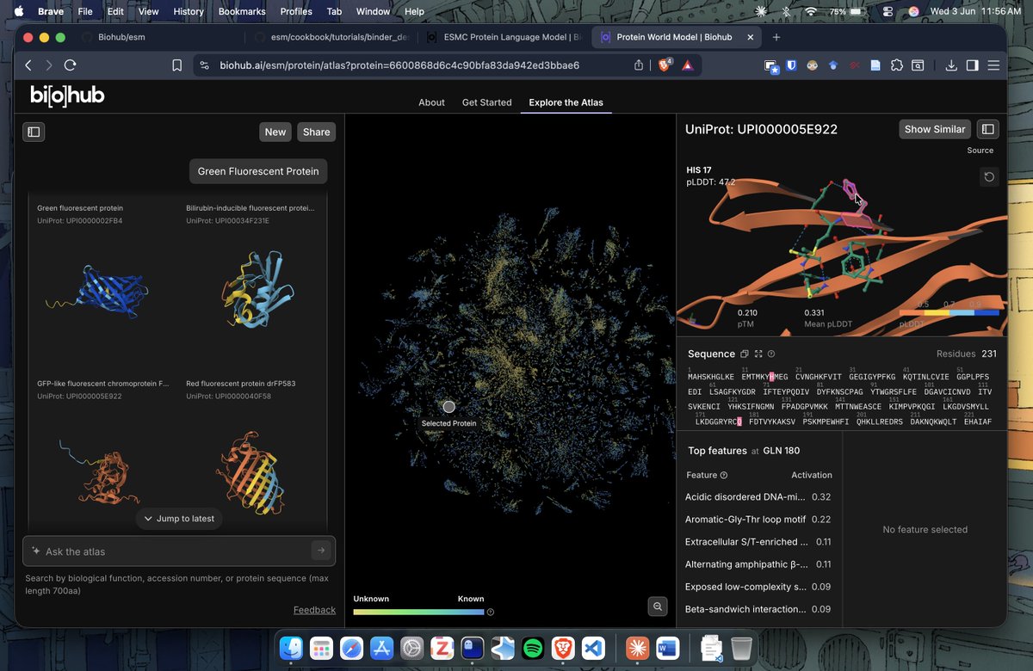
Task: Start a New atlas conversation
Action: point(275,132)
